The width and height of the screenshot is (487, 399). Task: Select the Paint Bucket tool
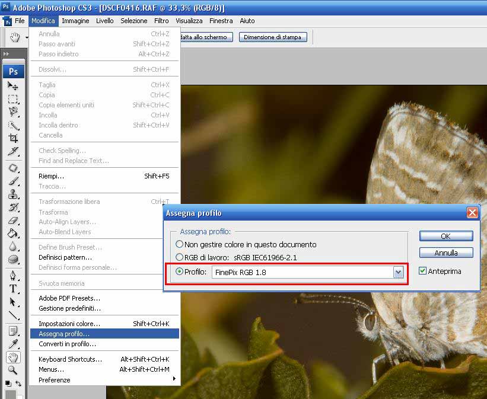tap(13, 233)
